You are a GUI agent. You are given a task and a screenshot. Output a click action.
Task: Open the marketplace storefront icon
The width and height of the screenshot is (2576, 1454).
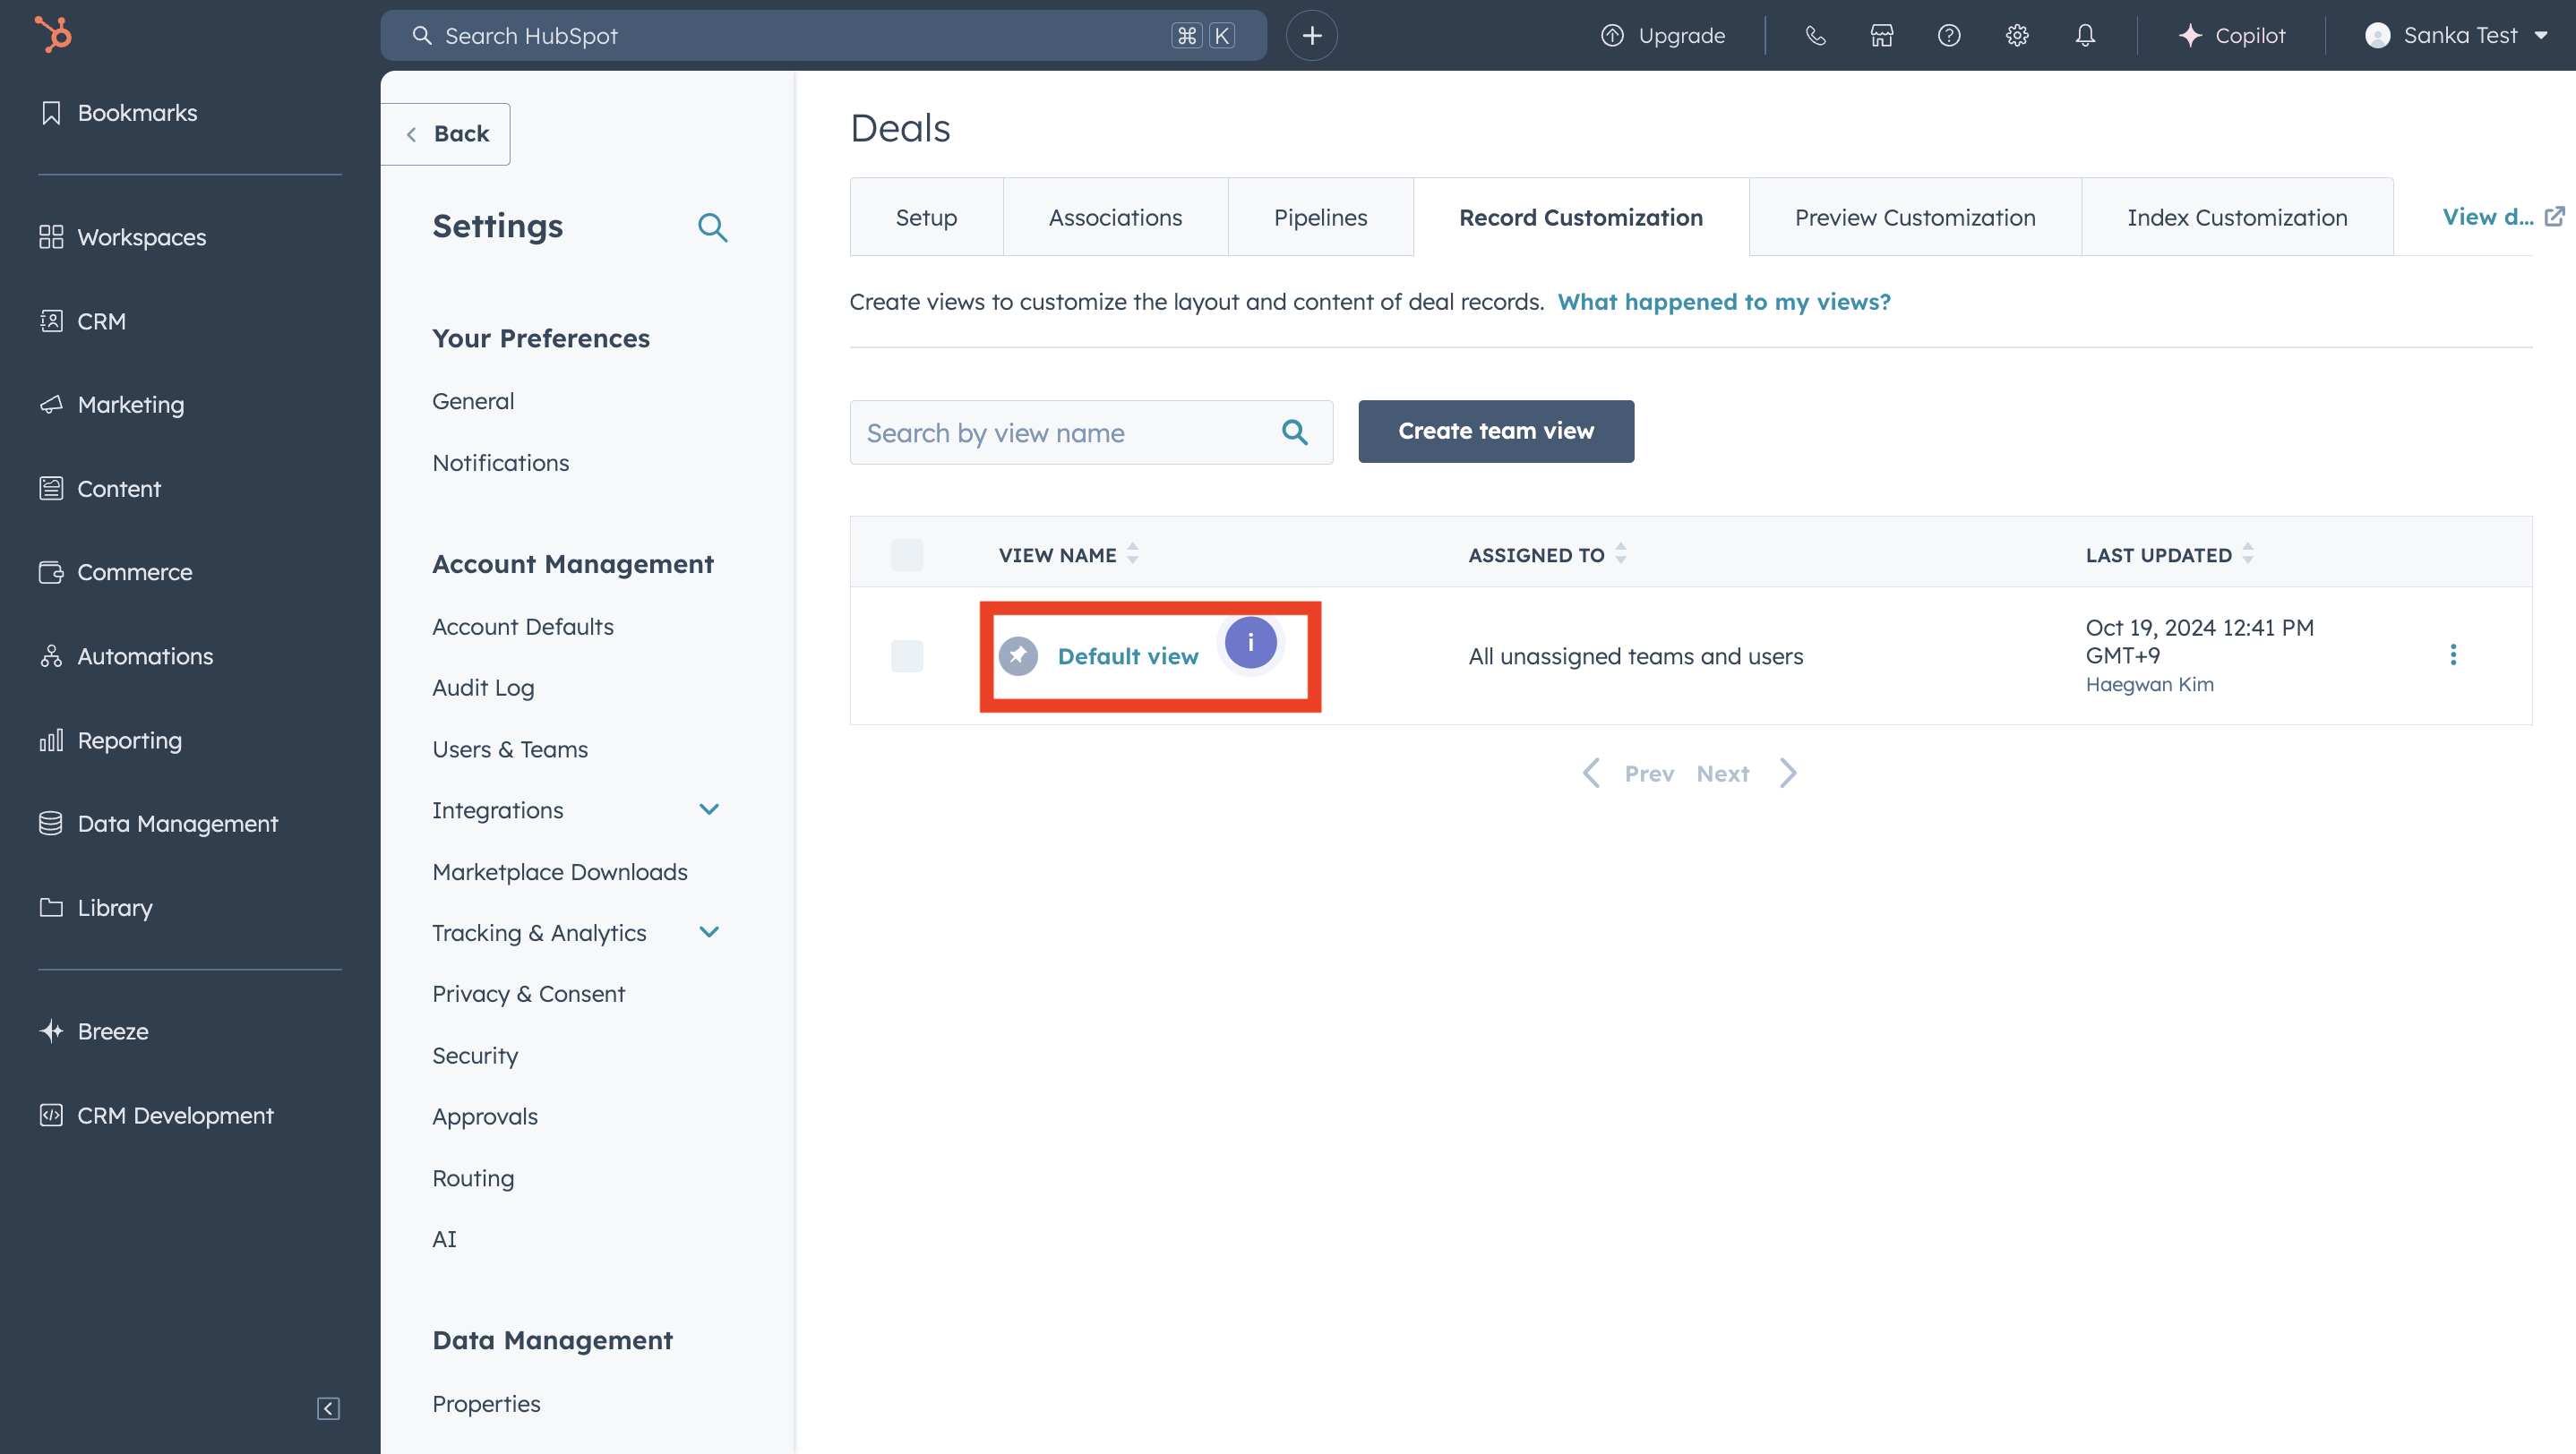[1881, 36]
